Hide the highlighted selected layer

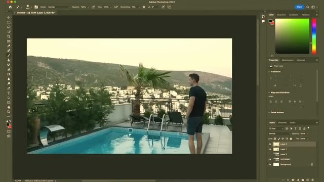(x=270, y=144)
